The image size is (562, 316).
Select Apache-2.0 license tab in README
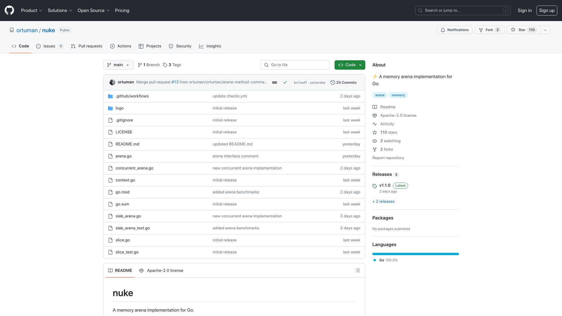161,271
